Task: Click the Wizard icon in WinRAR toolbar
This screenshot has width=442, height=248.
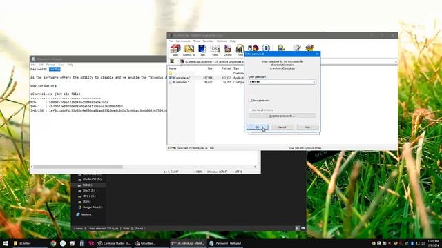Action: point(253,48)
